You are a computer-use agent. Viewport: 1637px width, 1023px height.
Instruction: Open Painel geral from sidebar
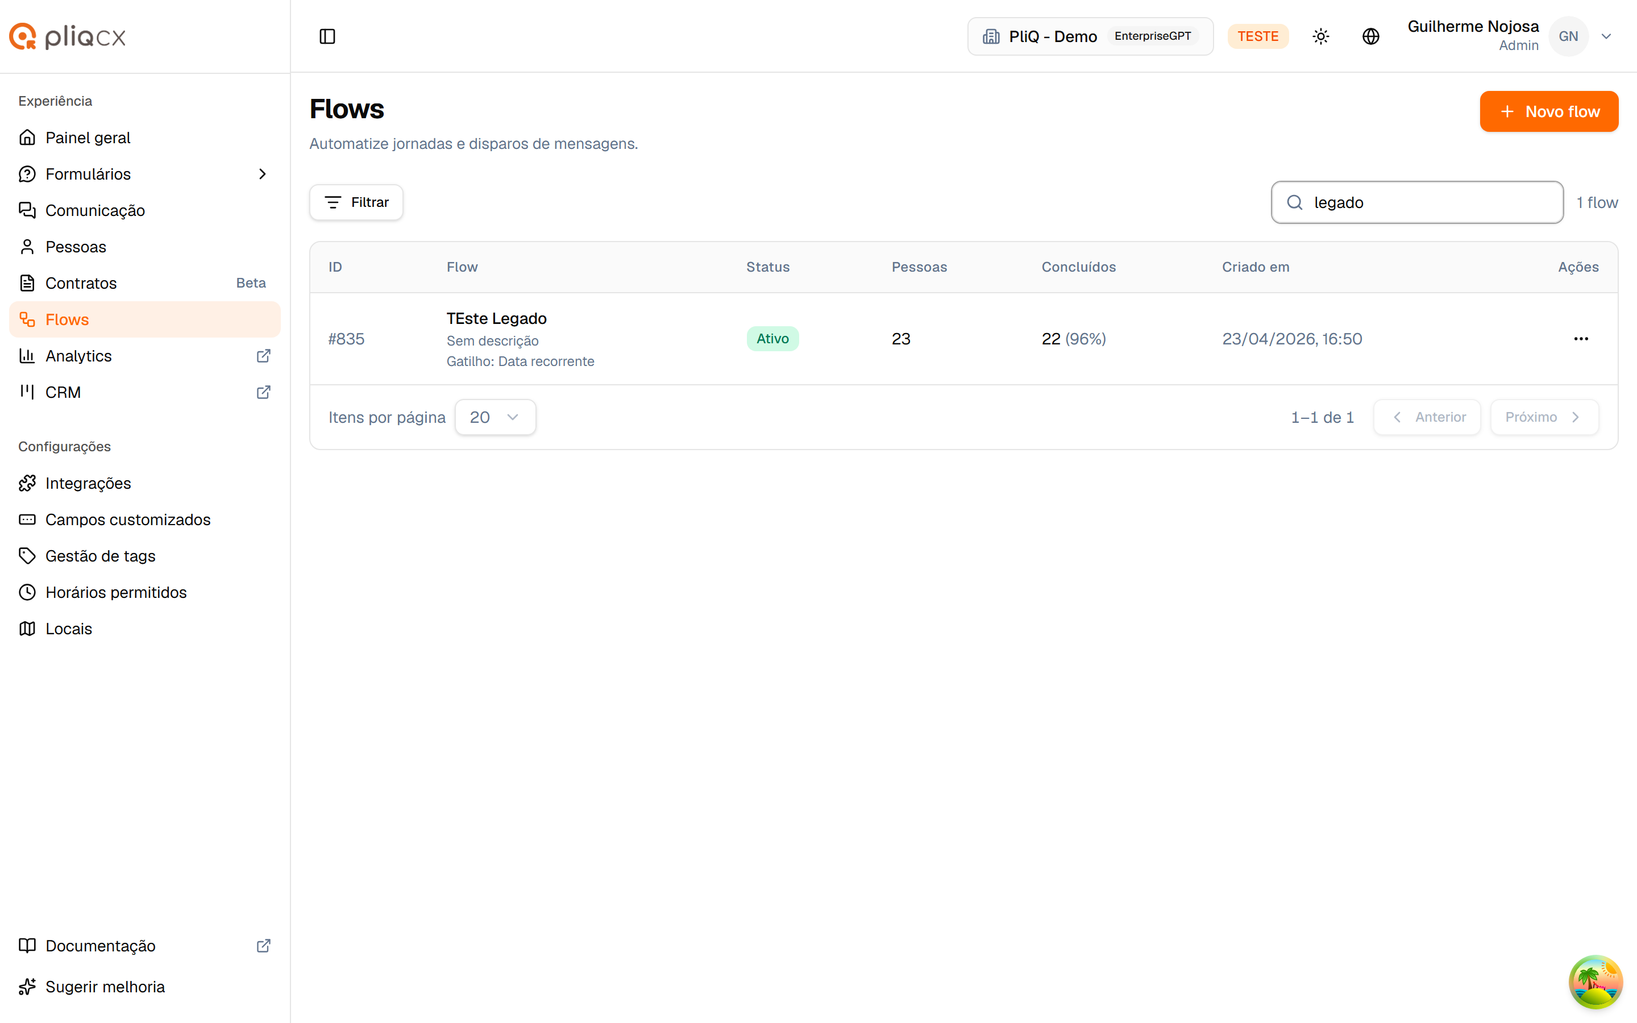(145, 138)
